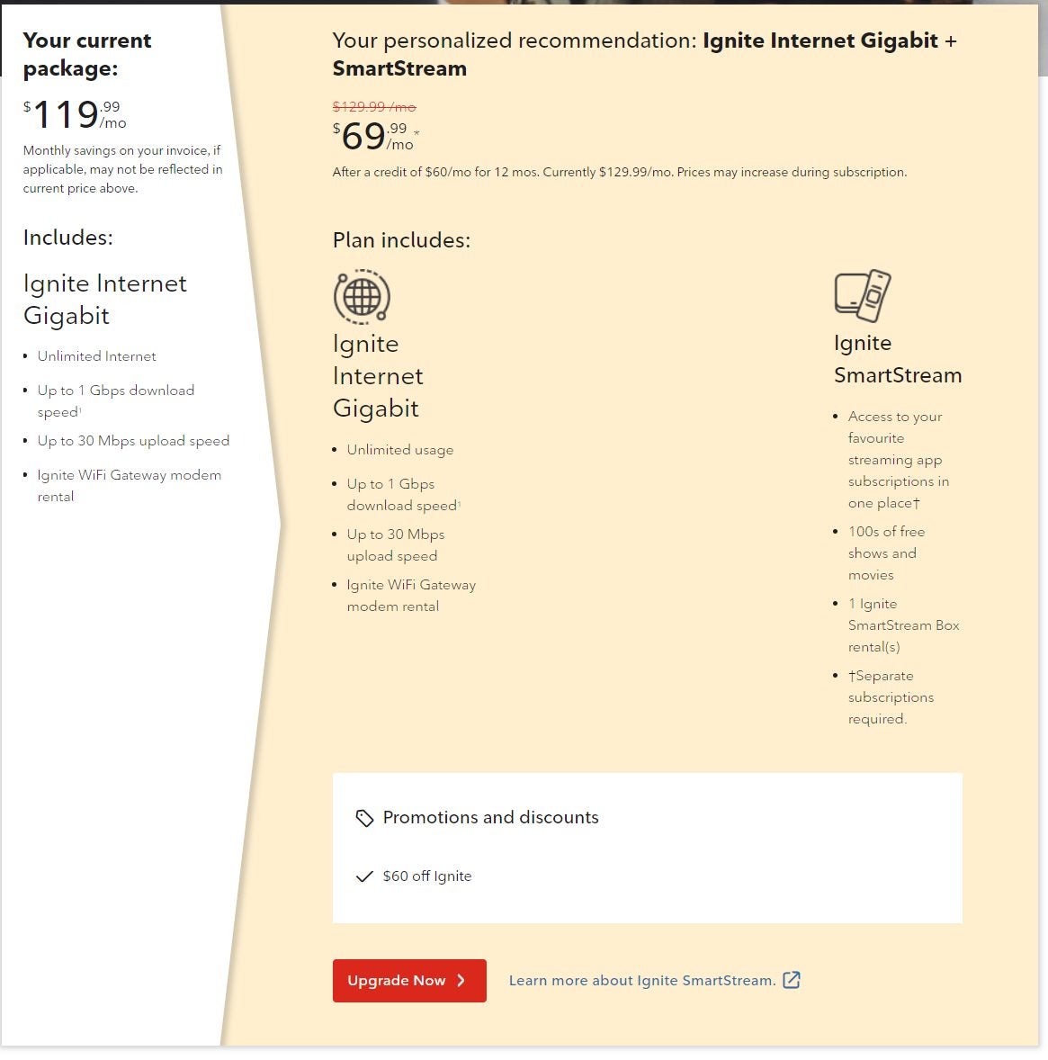The height and width of the screenshot is (1060, 1048).
Task: Click the chevron arrow inside Upgrade Now button
Action: coord(461,981)
